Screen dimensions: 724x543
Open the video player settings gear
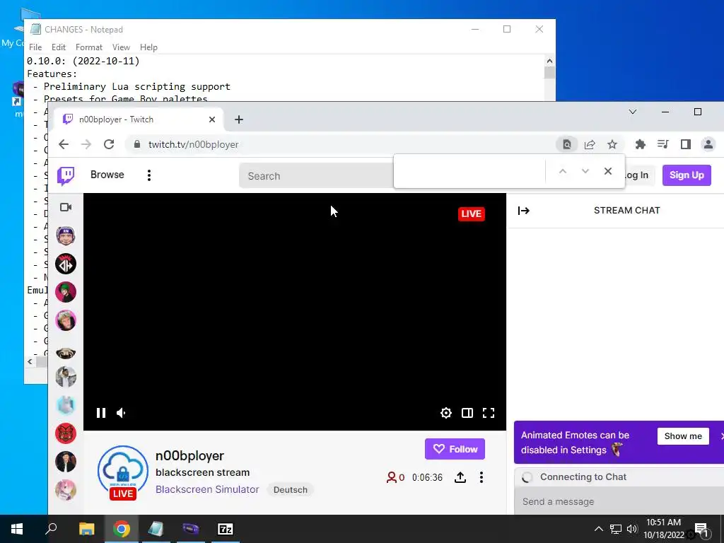pos(445,413)
